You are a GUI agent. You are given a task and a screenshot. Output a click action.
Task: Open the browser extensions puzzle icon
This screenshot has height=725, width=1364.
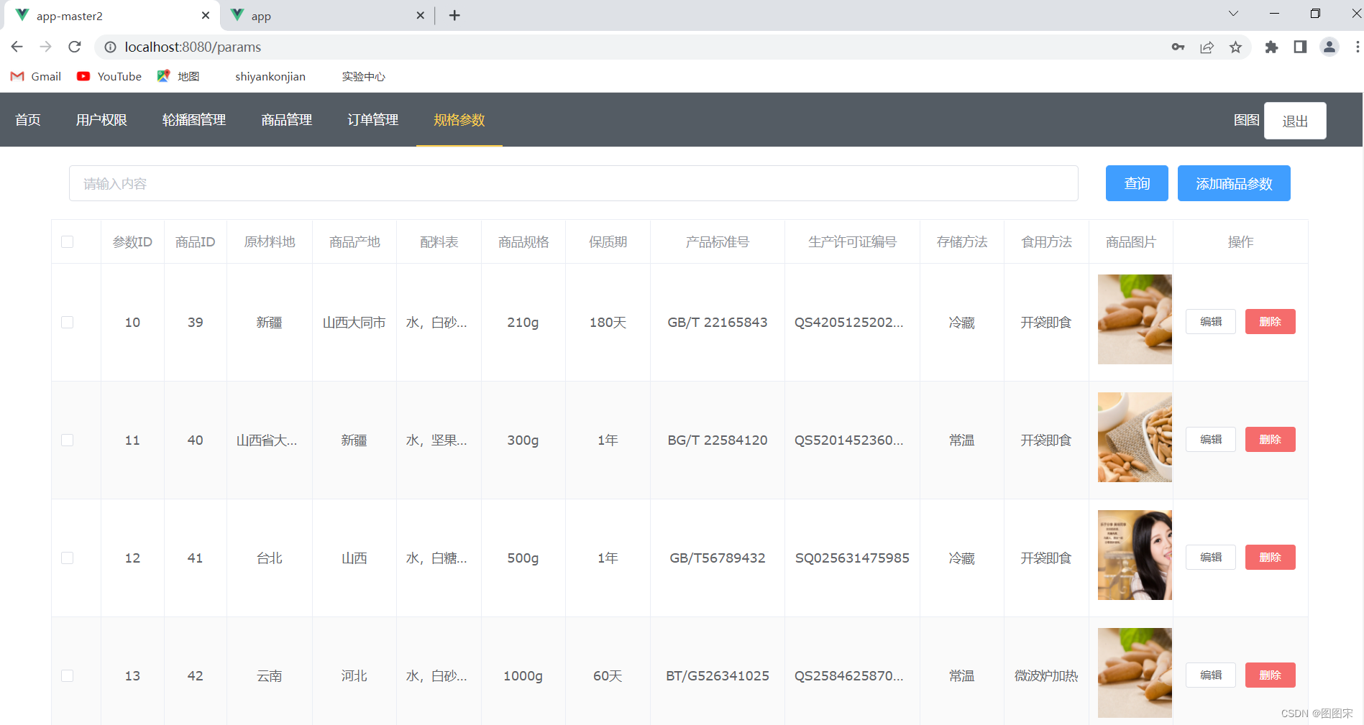1271,47
